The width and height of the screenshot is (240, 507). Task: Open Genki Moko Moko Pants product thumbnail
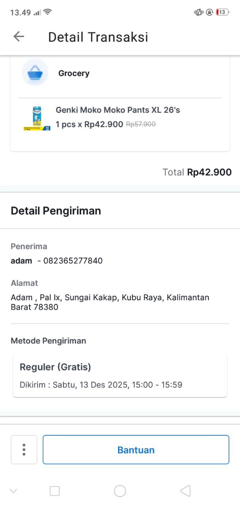click(x=37, y=118)
